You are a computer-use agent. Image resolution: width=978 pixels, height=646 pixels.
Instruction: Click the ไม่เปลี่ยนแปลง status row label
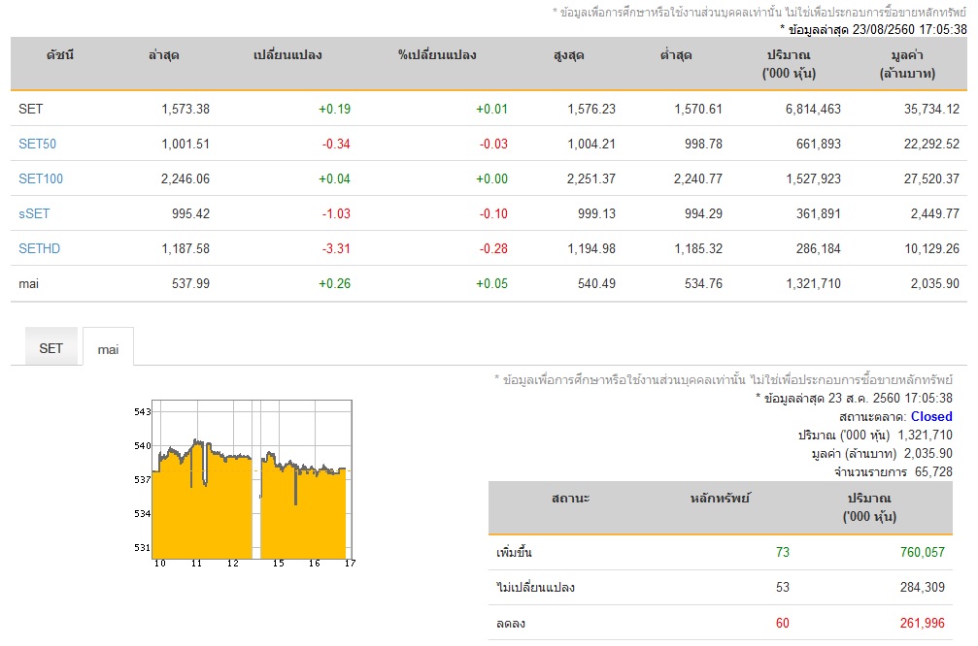pos(536,588)
